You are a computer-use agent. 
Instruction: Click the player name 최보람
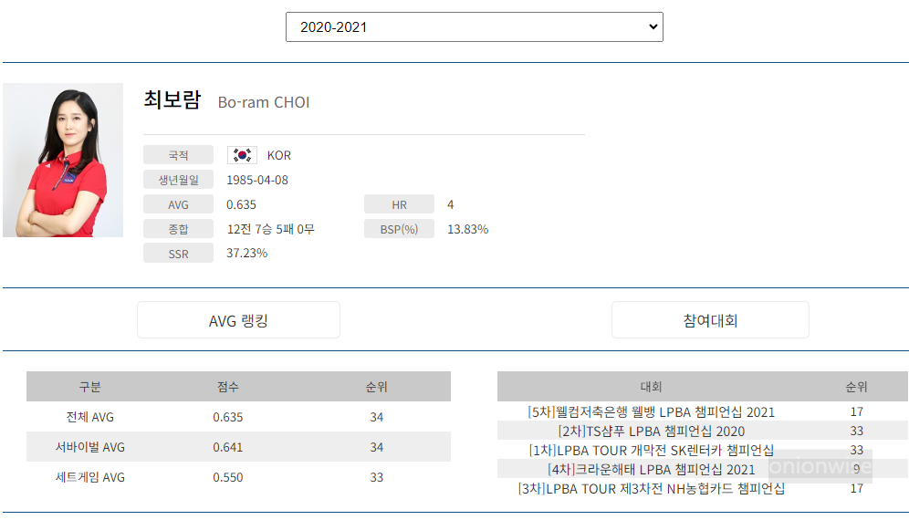point(172,99)
